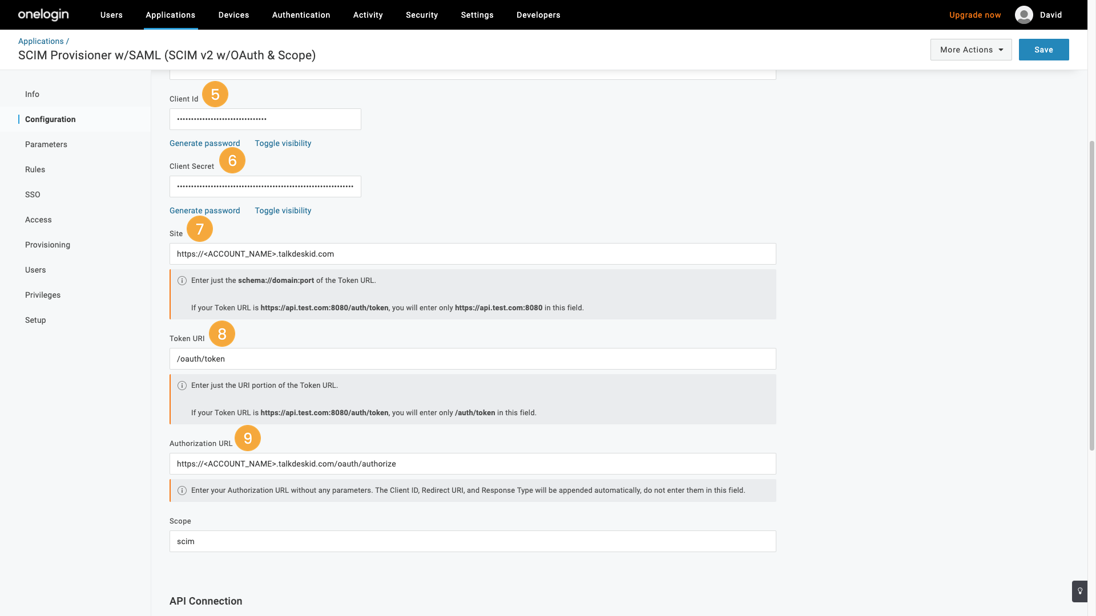This screenshot has height=616, width=1096.
Task: Click the Token URI field showing /oauth/token
Action: (473, 359)
